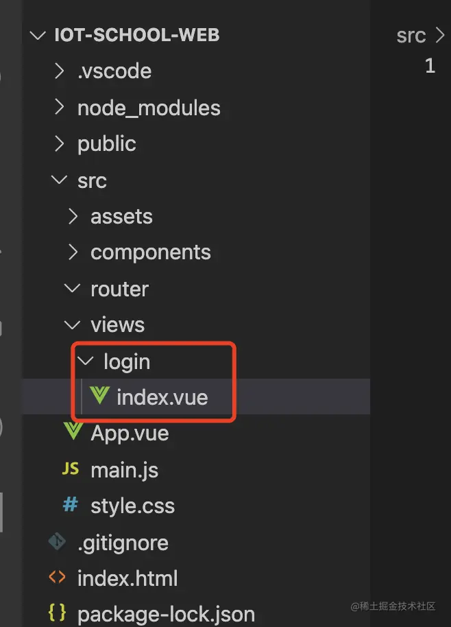The image size is (451, 627).
Task: Collapse the login folder chevron
Action: 86,361
